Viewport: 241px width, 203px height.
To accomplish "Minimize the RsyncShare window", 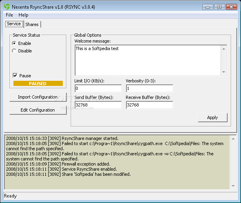I will point(207,7).
